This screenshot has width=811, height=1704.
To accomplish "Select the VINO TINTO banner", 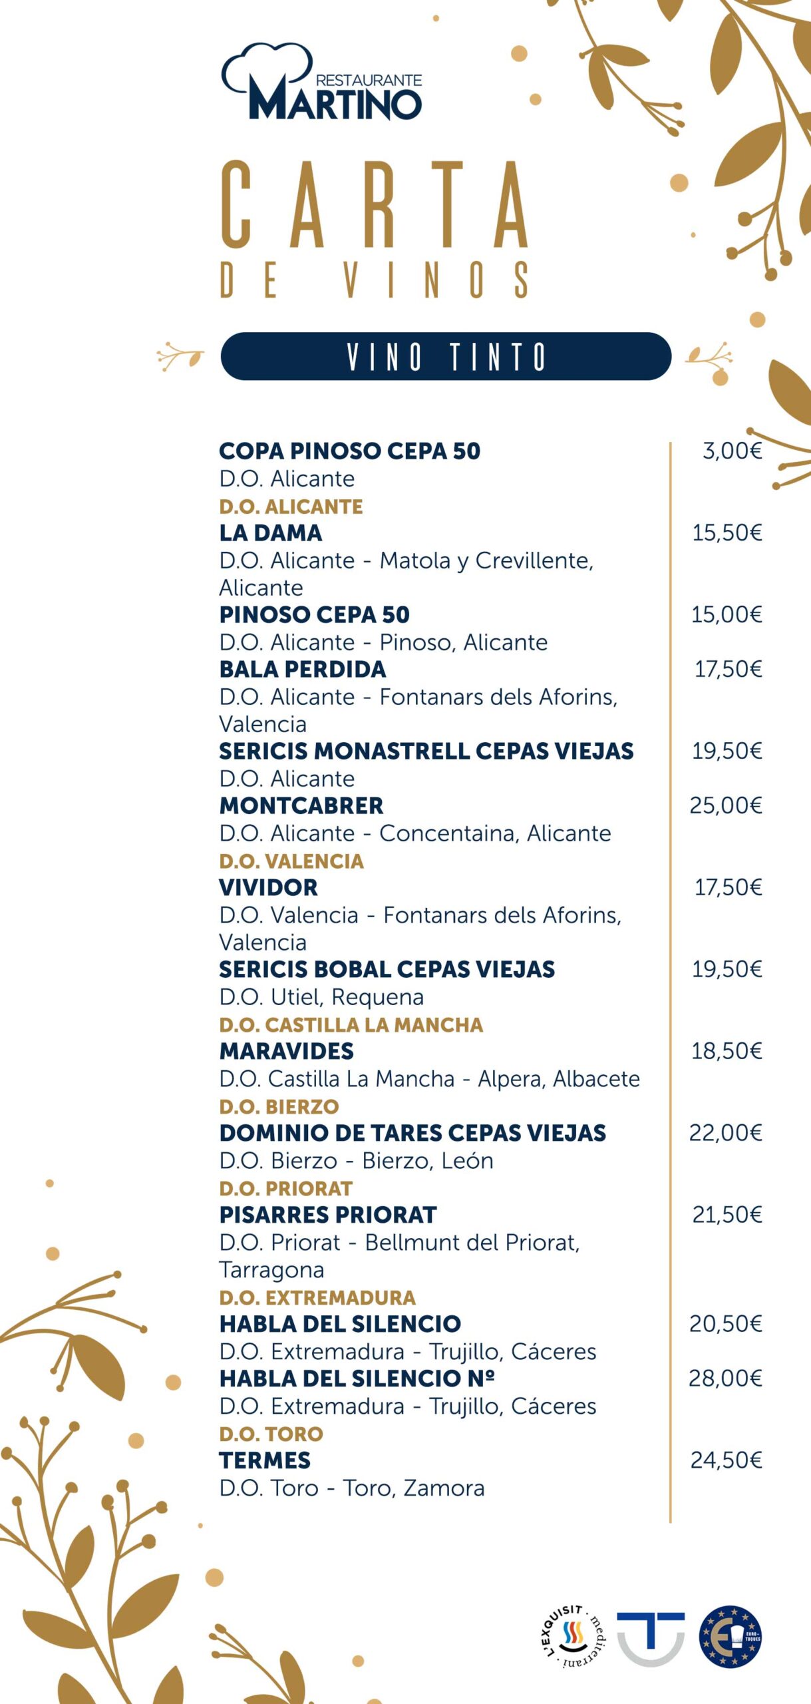I will pyautogui.click(x=446, y=356).
